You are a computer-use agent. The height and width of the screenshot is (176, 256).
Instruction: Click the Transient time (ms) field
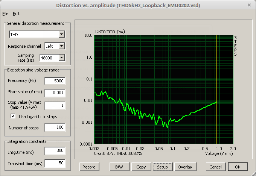point(55,163)
